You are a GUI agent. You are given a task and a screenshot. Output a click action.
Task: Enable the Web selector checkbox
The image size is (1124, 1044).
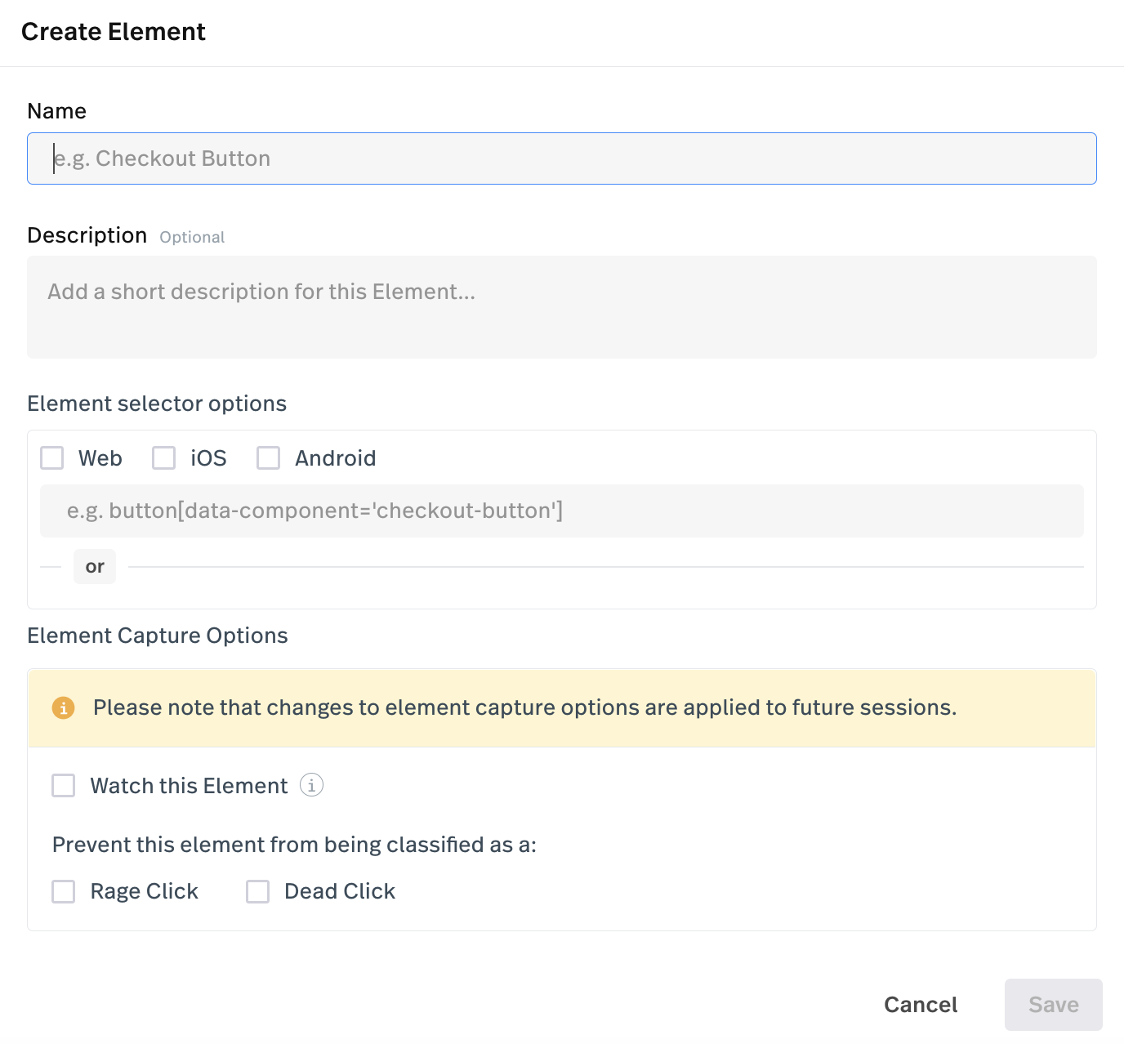52,458
